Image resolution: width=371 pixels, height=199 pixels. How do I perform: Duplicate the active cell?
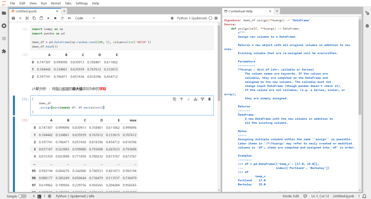pos(175,99)
